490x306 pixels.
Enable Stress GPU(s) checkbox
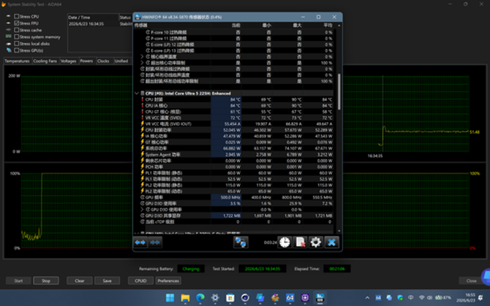(x=17, y=50)
